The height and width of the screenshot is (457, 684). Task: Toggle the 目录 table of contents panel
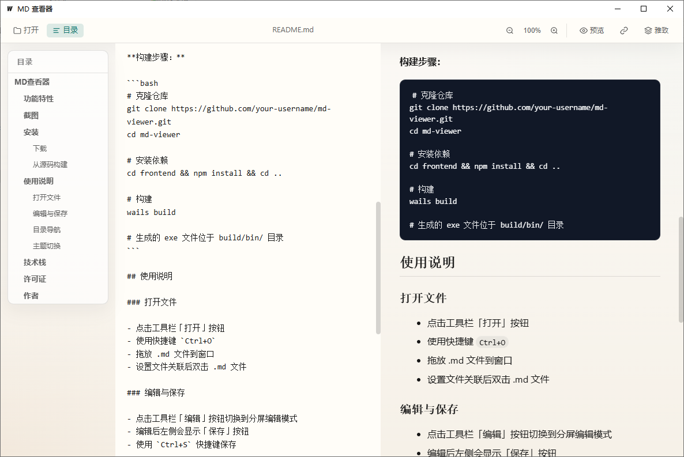[x=65, y=30]
